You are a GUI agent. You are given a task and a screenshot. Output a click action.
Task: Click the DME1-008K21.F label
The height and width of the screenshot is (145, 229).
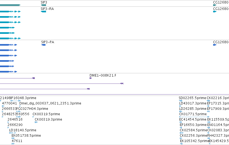point(103,75)
